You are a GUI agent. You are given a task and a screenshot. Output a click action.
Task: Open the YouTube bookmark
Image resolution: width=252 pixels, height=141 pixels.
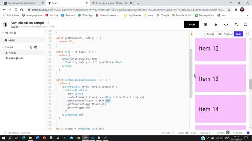point(52,15)
